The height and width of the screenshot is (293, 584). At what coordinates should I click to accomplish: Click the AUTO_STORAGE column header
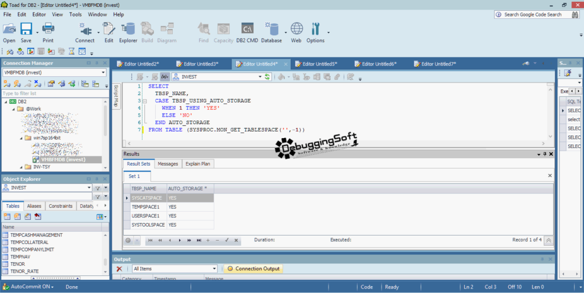pyautogui.click(x=190, y=189)
